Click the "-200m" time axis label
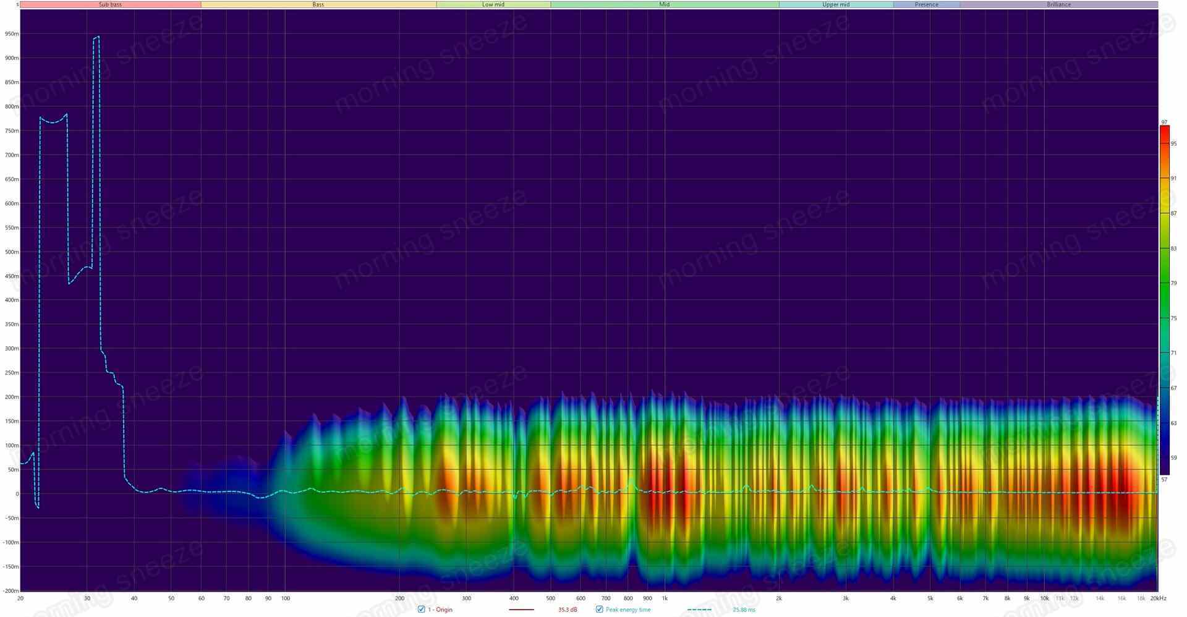 tap(11, 591)
